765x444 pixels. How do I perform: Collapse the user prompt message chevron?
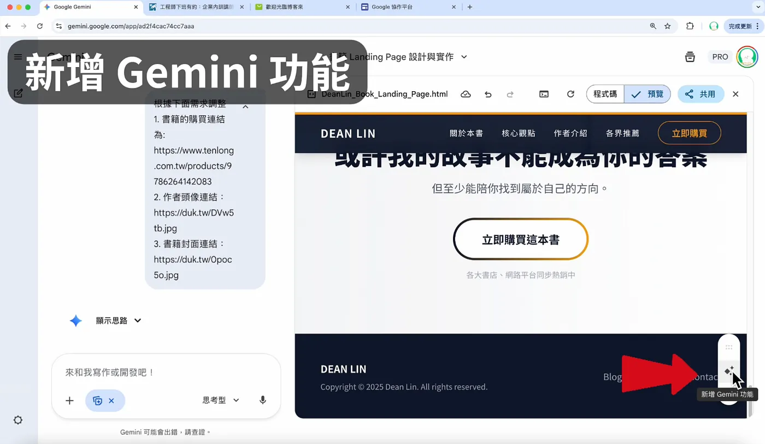tap(245, 106)
